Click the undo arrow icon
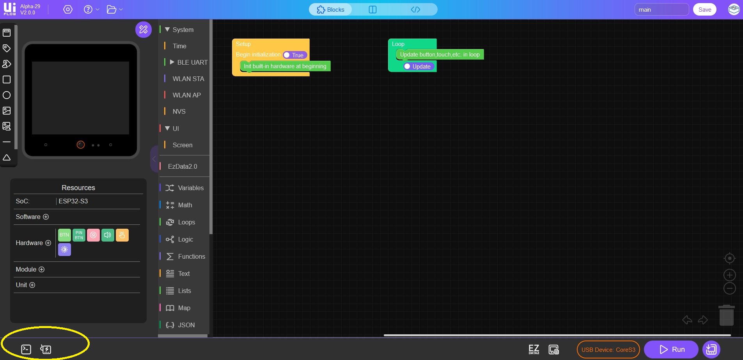The image size is (743, 360). (x=687, y=320)
